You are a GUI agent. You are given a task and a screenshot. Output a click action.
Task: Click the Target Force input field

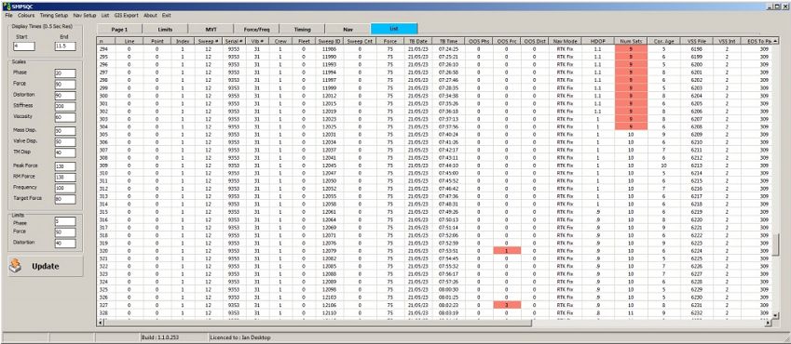(65, 199)
